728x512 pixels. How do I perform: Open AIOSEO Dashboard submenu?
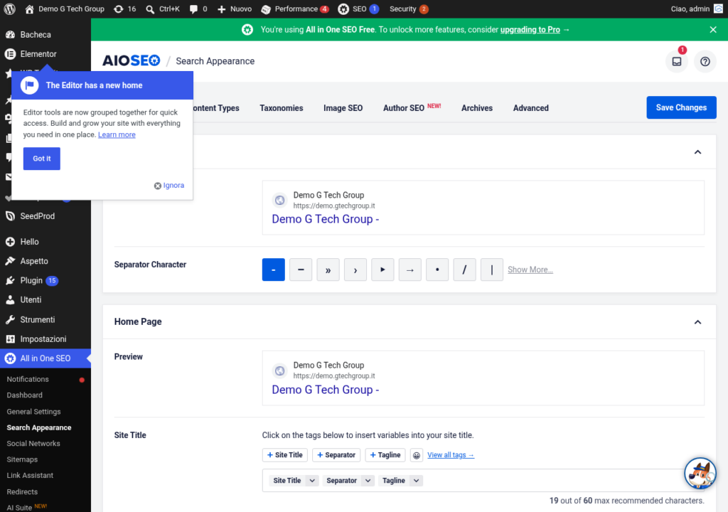coord(25,395)
